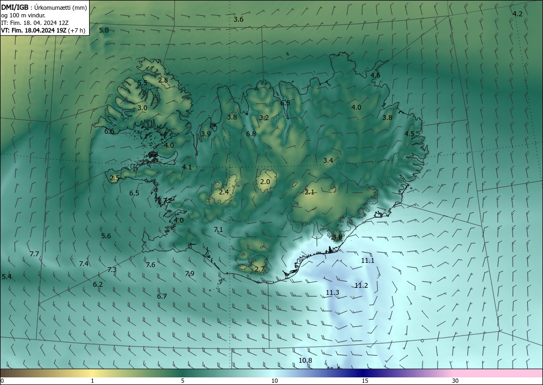Select the 3.6 value on the map
The image size is (543, 385).
[x=238, y=20]
